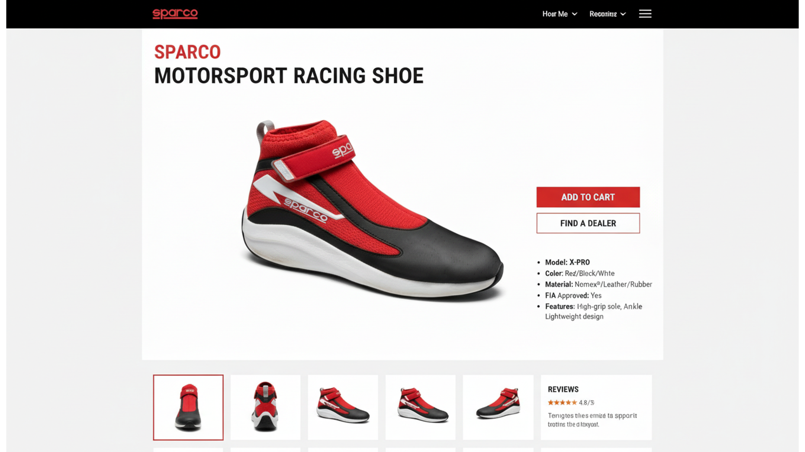Select the fifth left-facing shoe thumbnail

(x=498, y=407)
